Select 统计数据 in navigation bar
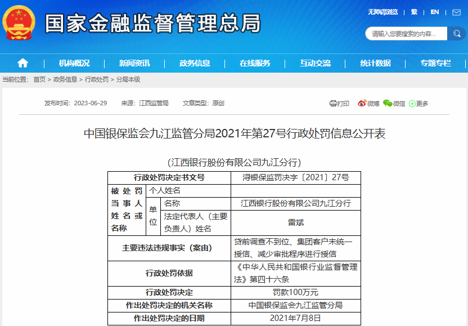The image size is (468, 326). pyautogui.click(x=375, y=63)
